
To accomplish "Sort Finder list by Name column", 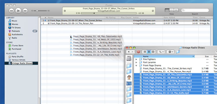I will pyautogui.click(x=164, y=56).
